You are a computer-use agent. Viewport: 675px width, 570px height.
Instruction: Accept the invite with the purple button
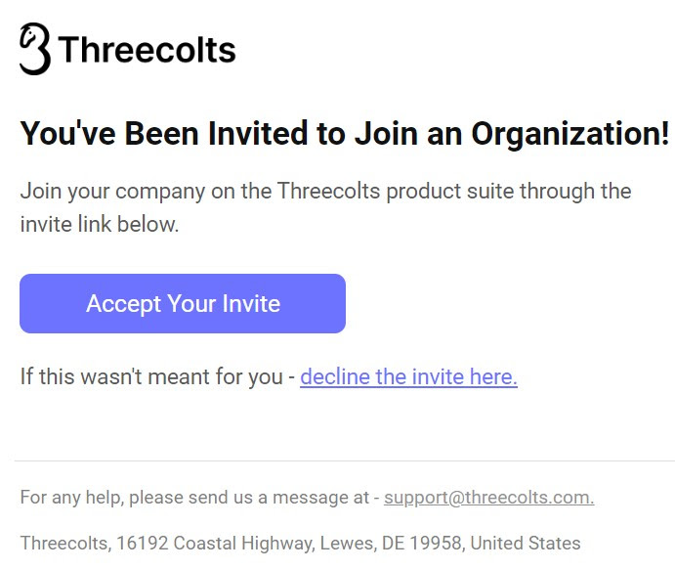[x=183, y=303]
